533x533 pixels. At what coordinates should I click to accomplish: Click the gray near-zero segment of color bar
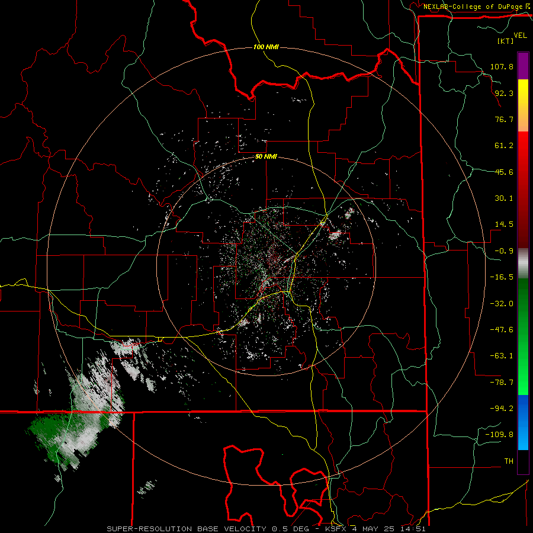point(523,264)
